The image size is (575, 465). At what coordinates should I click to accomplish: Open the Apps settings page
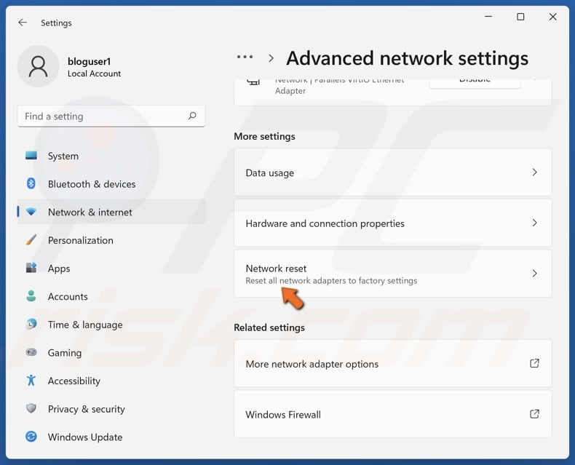[x=111, y=268]
